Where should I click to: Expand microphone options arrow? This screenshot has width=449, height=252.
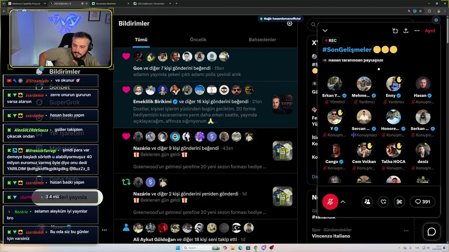click(x=343, y=202)
